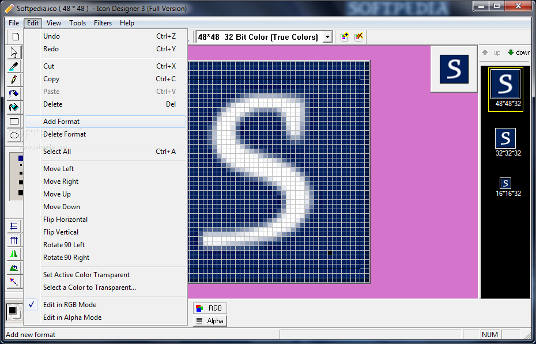Toggle Edit in RGB Mode checked item
This screenshot has height=344, width=536.
click(105, 305)
